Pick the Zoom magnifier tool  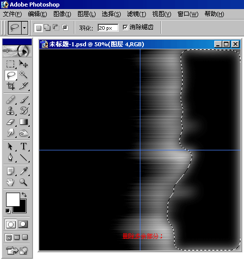point(23,182)
